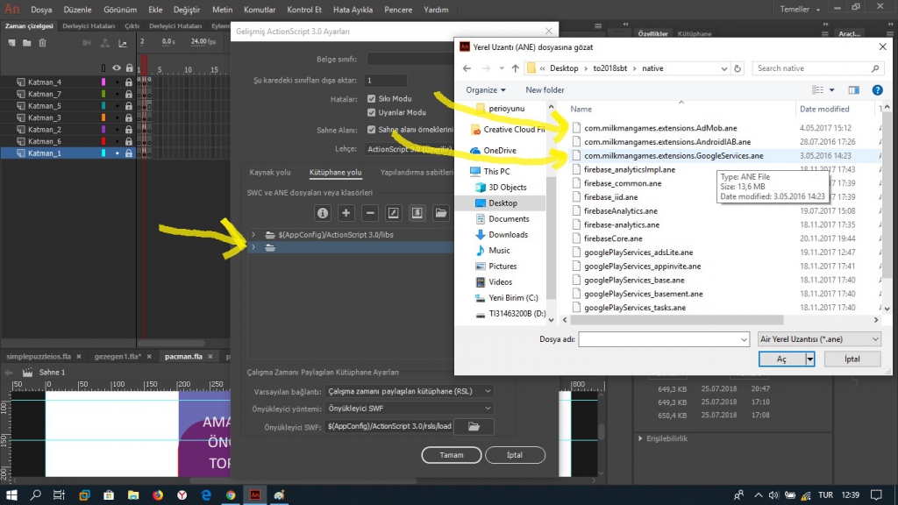This screenshot has width=898, height=505.
Task: Open the Organize dropdown in file dialog
Action: 485,90
